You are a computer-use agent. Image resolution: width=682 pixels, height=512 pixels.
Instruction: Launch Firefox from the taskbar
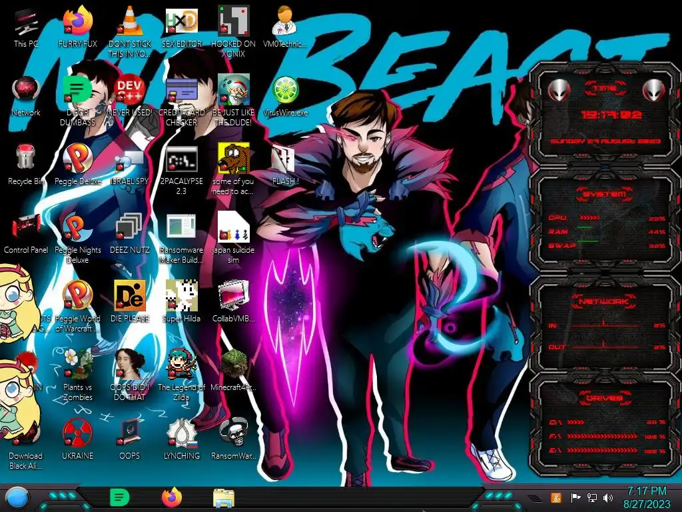coord(172,497)
